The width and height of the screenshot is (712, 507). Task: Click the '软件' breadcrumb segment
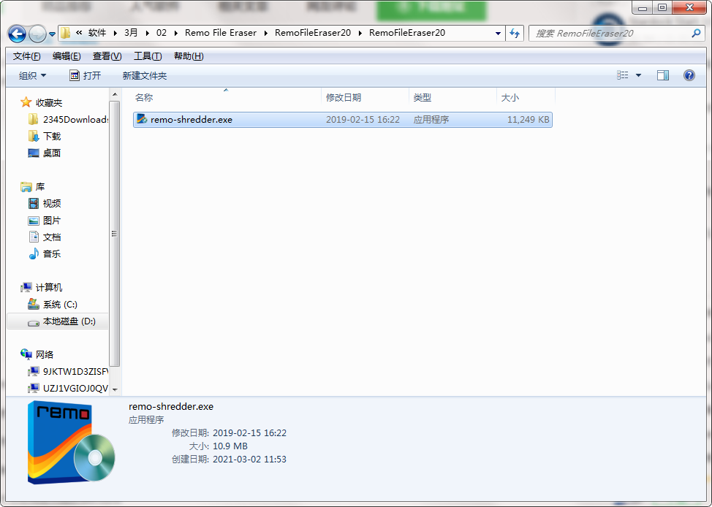click(97, 33)
